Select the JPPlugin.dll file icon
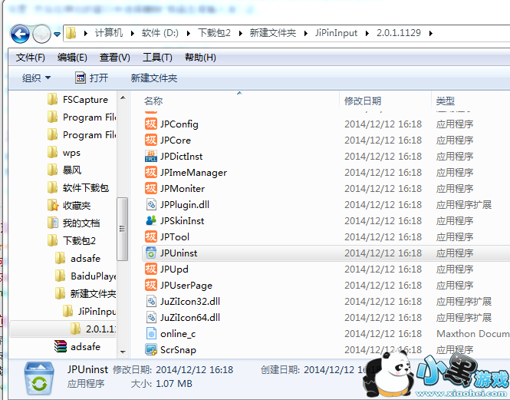Image resolution: width=510 pixels, height=400 pixels. pyautogui.click(x=151, y=204)
